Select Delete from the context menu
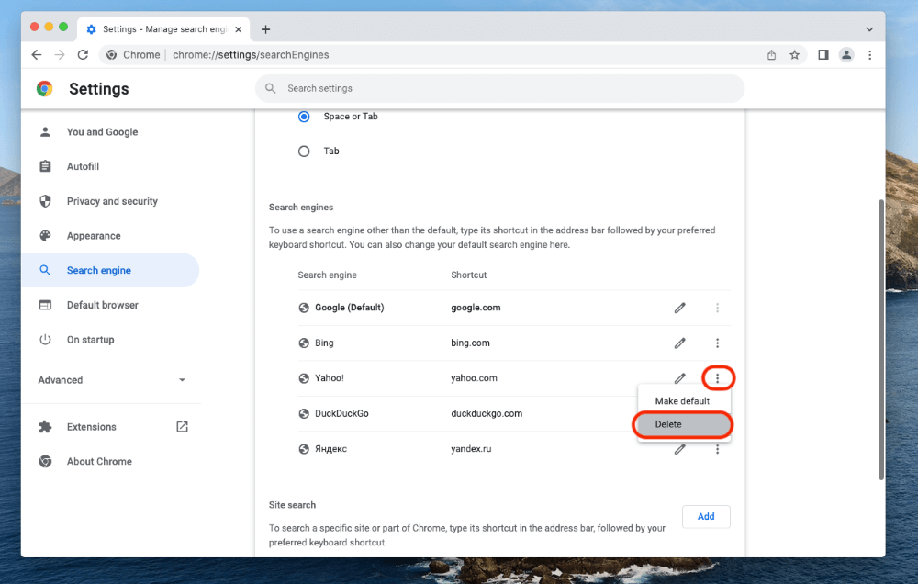Screen dimensions: 918x584 [x=682, y=424]
